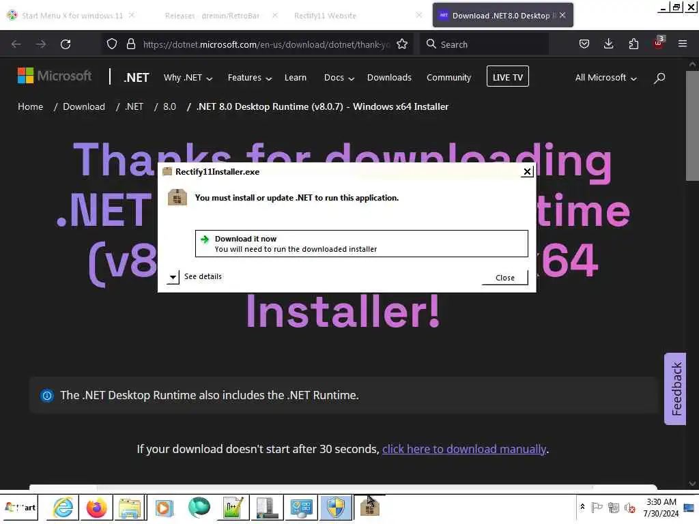The height and width of the screenshot is (524, 699).
Task: Expand the Features dropdown menu
Action: 250,78
